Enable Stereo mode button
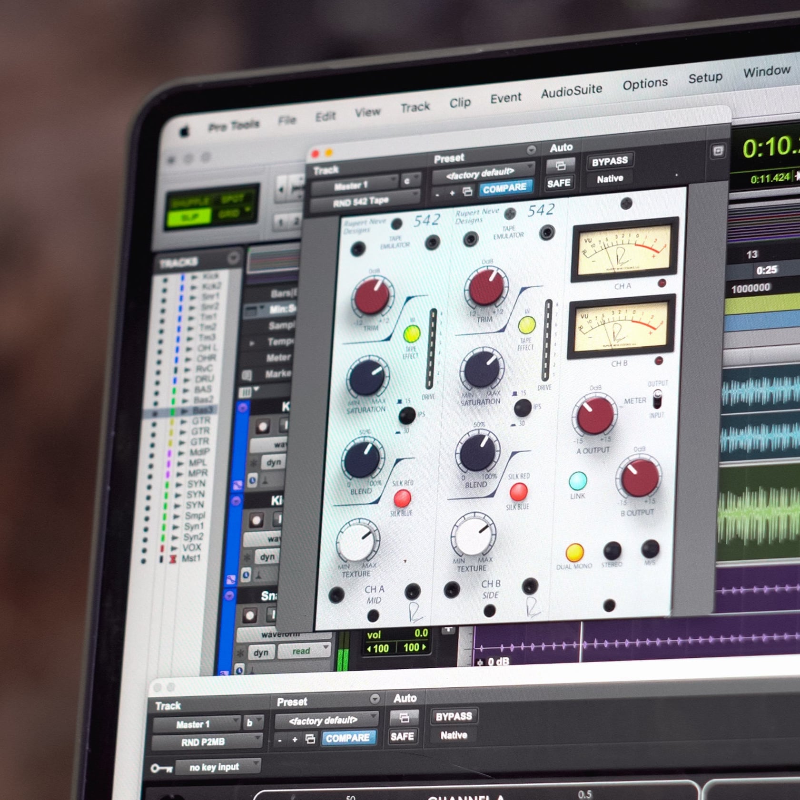800x800 pixels. click(x=612, y=551)
